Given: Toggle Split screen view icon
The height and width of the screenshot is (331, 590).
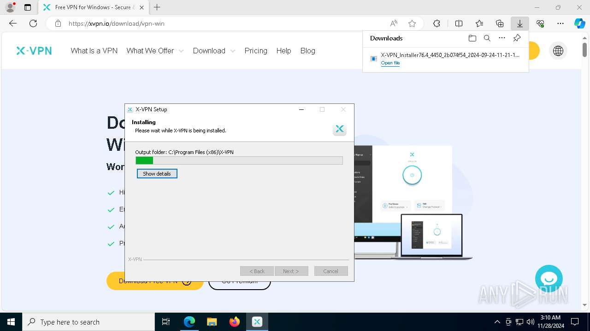Looking at the screenshot, I should (x=459, y=23).
